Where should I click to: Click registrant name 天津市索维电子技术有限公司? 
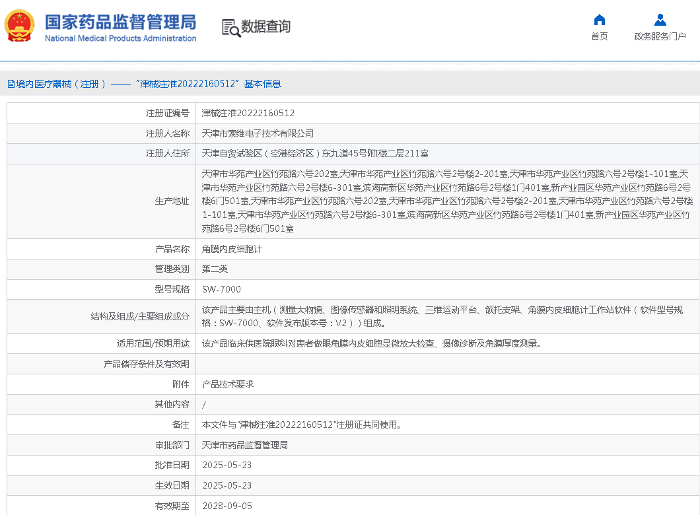[258, 133]
